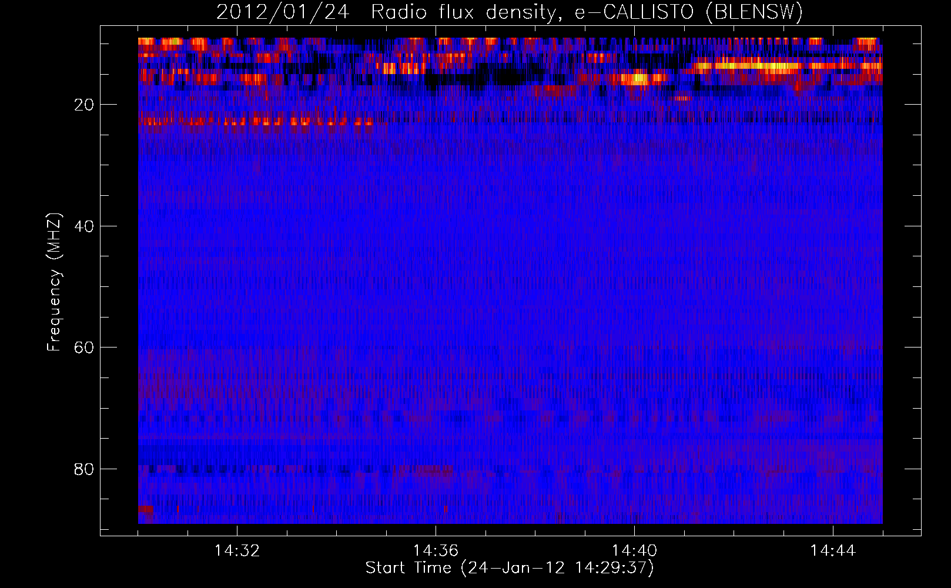The height and width of the screenshot is (588, 951).
Task: Click the 'Start Time (24-Jan-12 14:29:37)' label
Action: coord(510,567)
